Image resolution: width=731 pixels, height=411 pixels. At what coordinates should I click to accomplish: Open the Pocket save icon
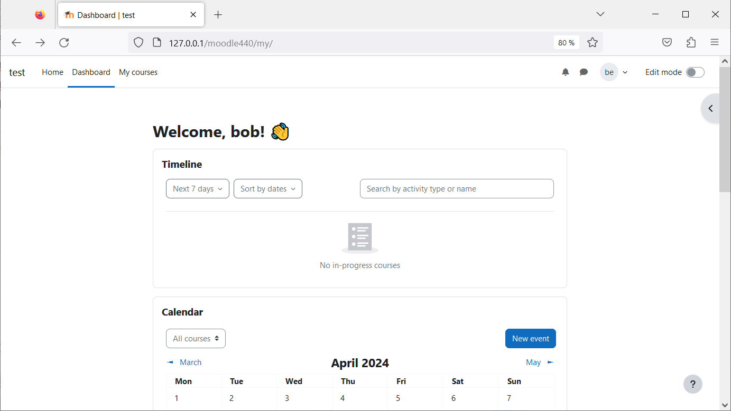[x=667, y=43]
